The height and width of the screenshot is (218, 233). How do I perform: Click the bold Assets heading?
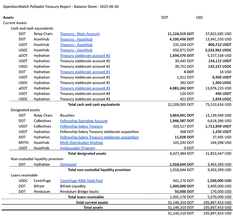pyautogui.click(x=8, y=17)
